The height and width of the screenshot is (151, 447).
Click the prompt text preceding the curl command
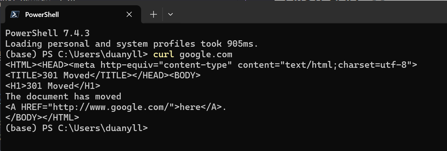point(74,54)
